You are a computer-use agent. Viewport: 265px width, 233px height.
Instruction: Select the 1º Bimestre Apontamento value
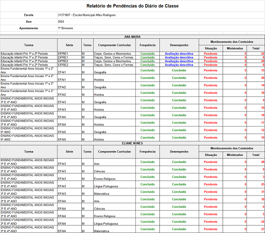click(x=66, y=28)
